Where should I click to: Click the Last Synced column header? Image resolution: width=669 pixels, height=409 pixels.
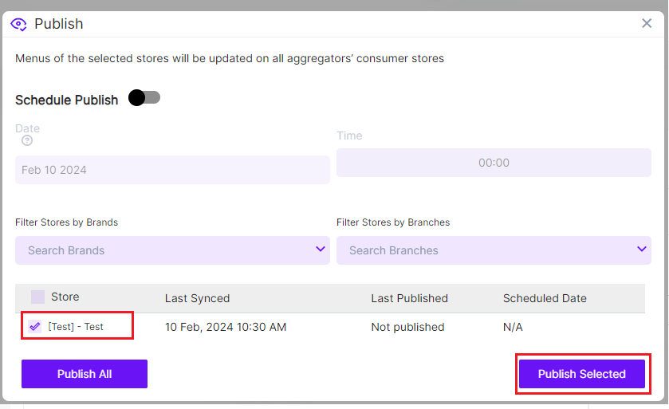click(197, 298)
